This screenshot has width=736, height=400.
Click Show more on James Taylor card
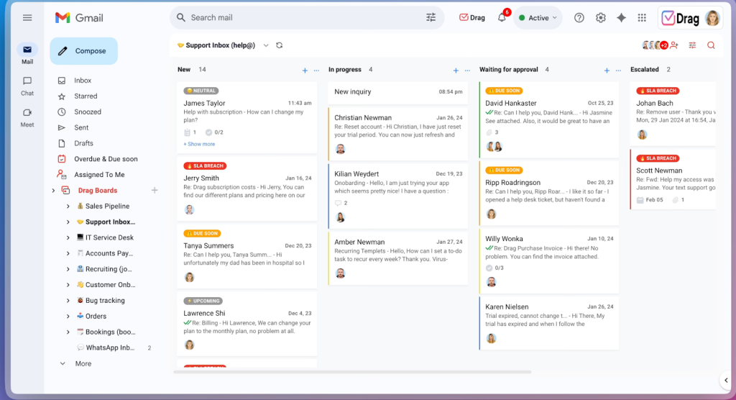click(199, 144)
